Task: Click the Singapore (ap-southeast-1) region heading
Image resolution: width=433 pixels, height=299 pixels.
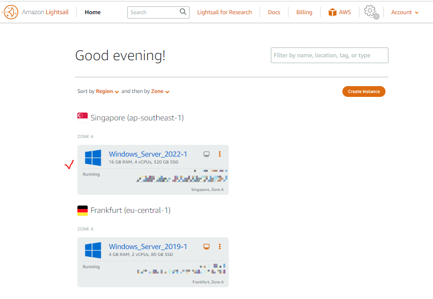Action: (x=137, y=118)
